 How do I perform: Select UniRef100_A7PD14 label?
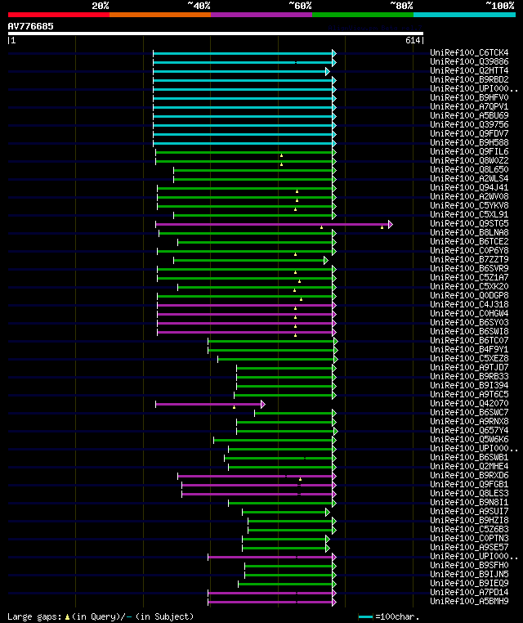pyautogui.click(x=469, y=593)
